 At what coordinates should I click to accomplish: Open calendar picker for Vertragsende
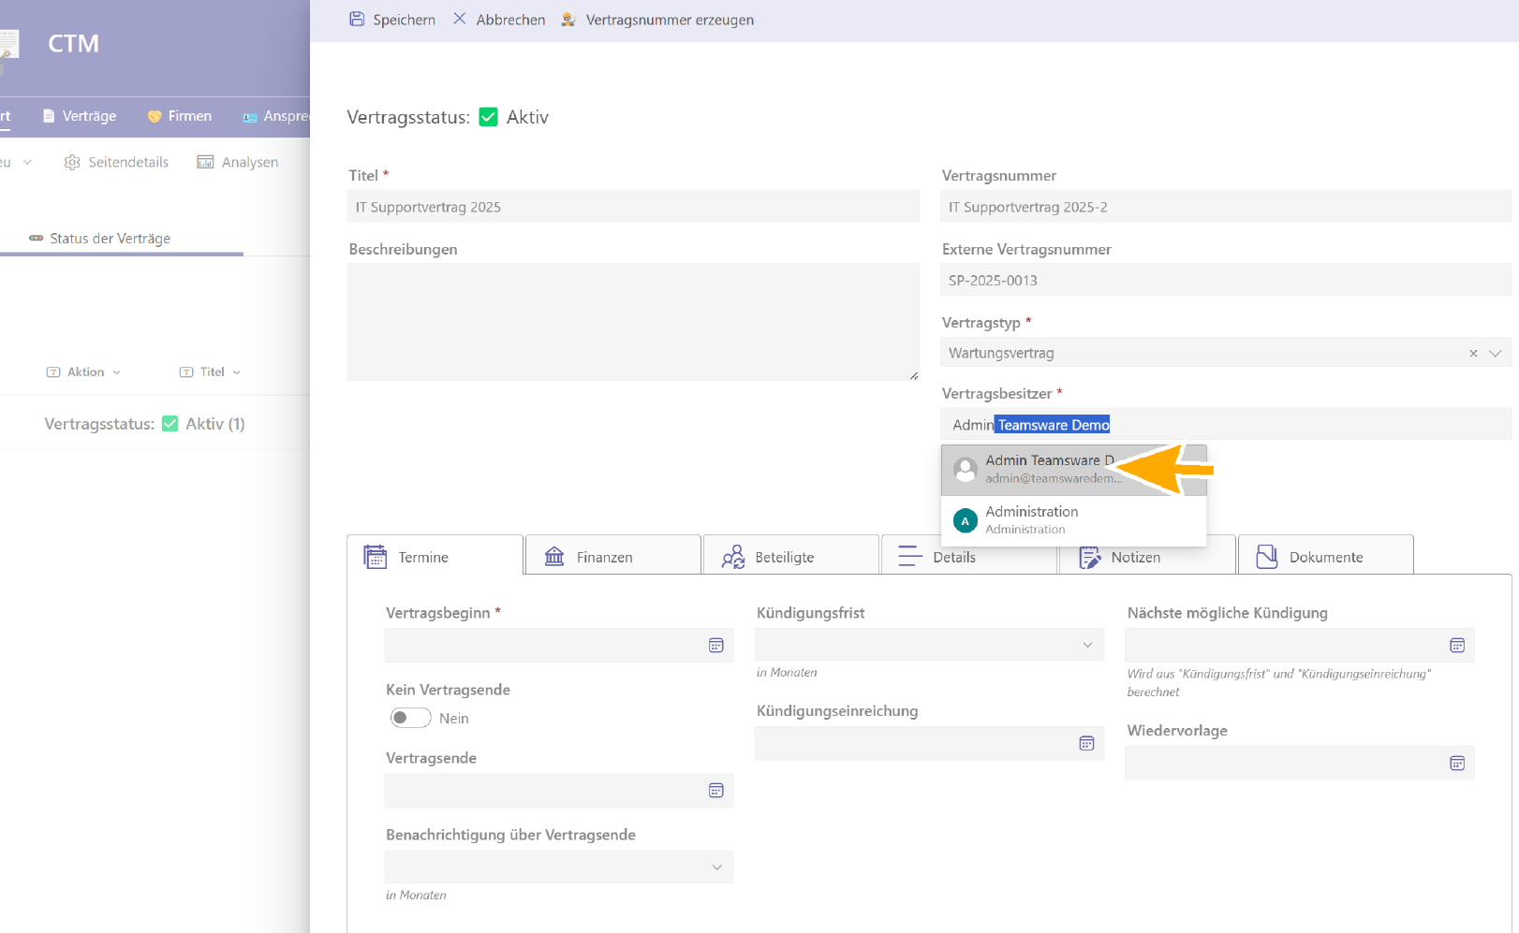coord(716,791)
